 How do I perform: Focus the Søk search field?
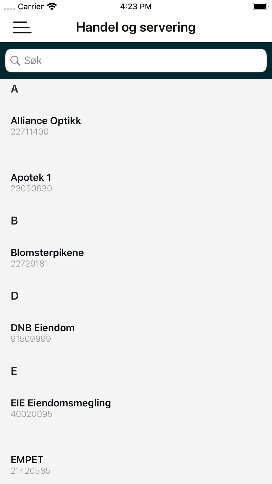[141, 60]
